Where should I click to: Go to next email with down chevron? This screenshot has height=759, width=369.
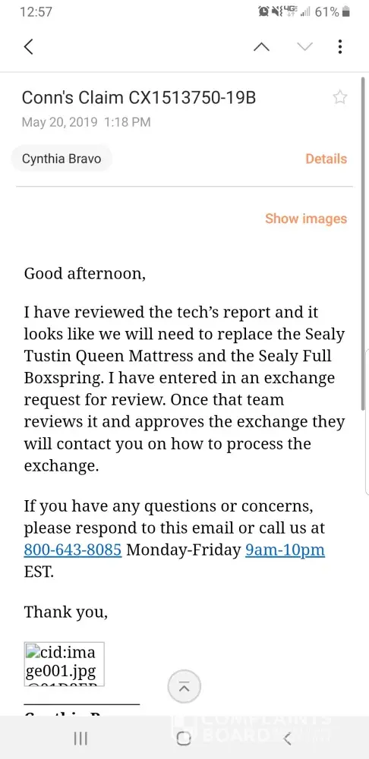pyautogui.click(x=304, y=46)
